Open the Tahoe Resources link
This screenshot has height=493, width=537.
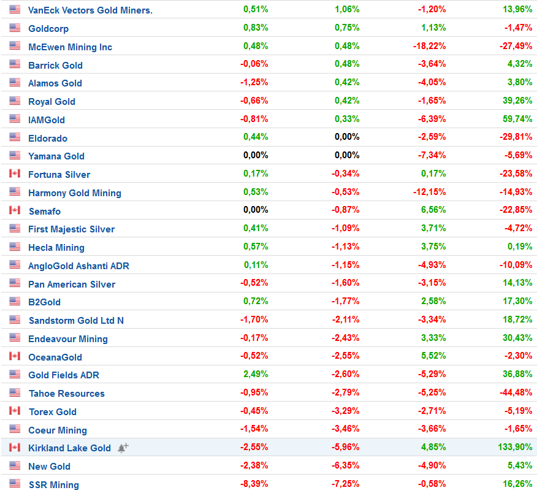67,394
